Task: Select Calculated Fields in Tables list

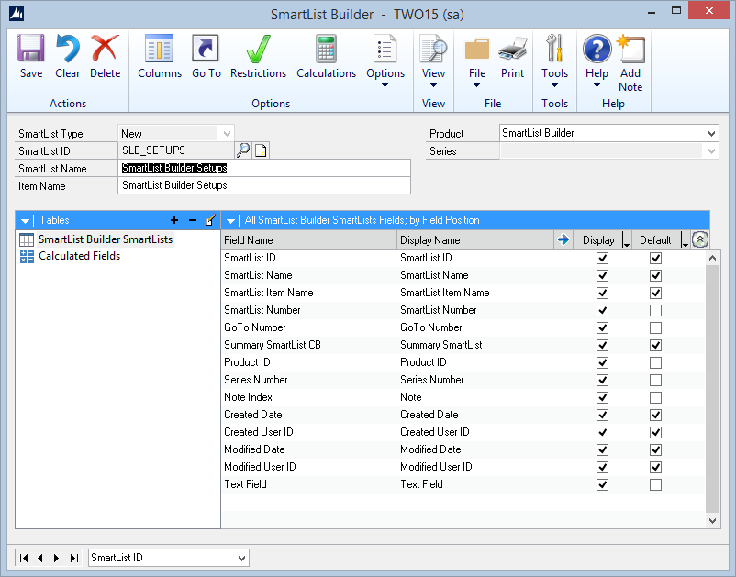Action: click(x=79, y=256)
